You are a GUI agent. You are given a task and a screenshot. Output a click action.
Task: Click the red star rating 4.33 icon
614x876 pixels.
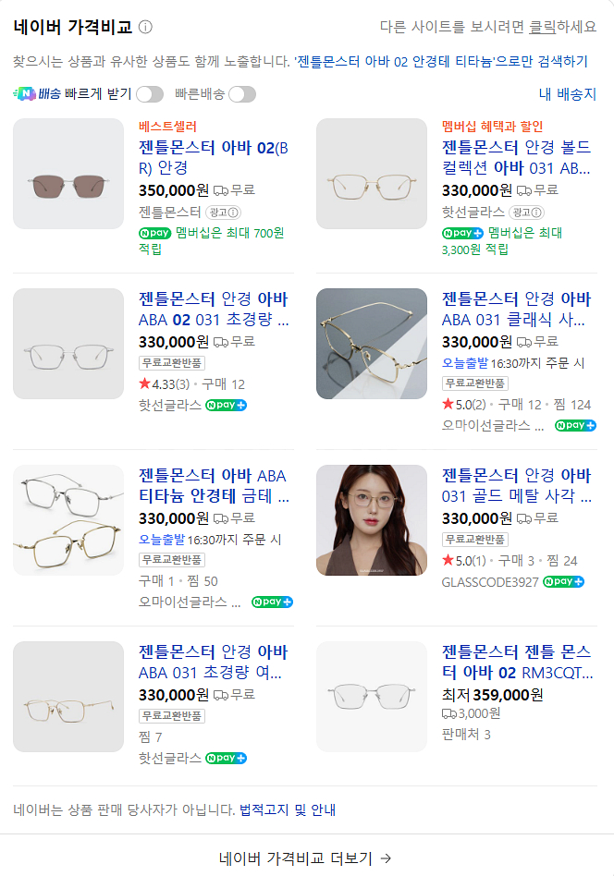pyautogui.click(x=144, y=383)
